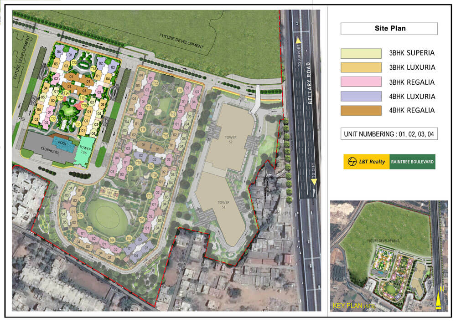
Task: Pick the 3BHK Luxuria legend swatch
Action: pyautogui.click(x=361, y=67)
